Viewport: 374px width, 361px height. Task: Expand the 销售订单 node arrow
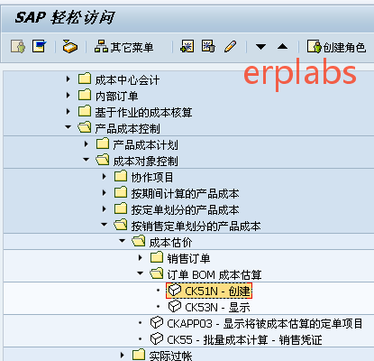coord(141,258)
